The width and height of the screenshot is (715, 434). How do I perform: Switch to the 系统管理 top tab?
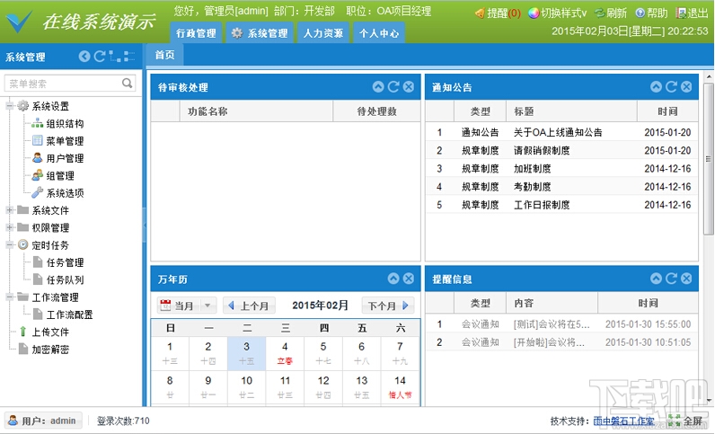259,33
